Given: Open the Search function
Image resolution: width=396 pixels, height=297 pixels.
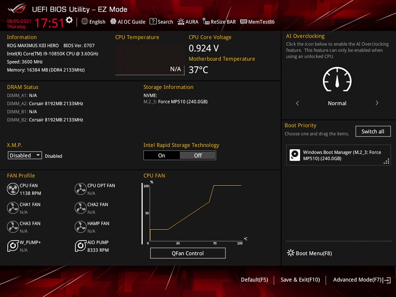Looking at the screenshot, I should pyautogui.click(x=161, y=22).
